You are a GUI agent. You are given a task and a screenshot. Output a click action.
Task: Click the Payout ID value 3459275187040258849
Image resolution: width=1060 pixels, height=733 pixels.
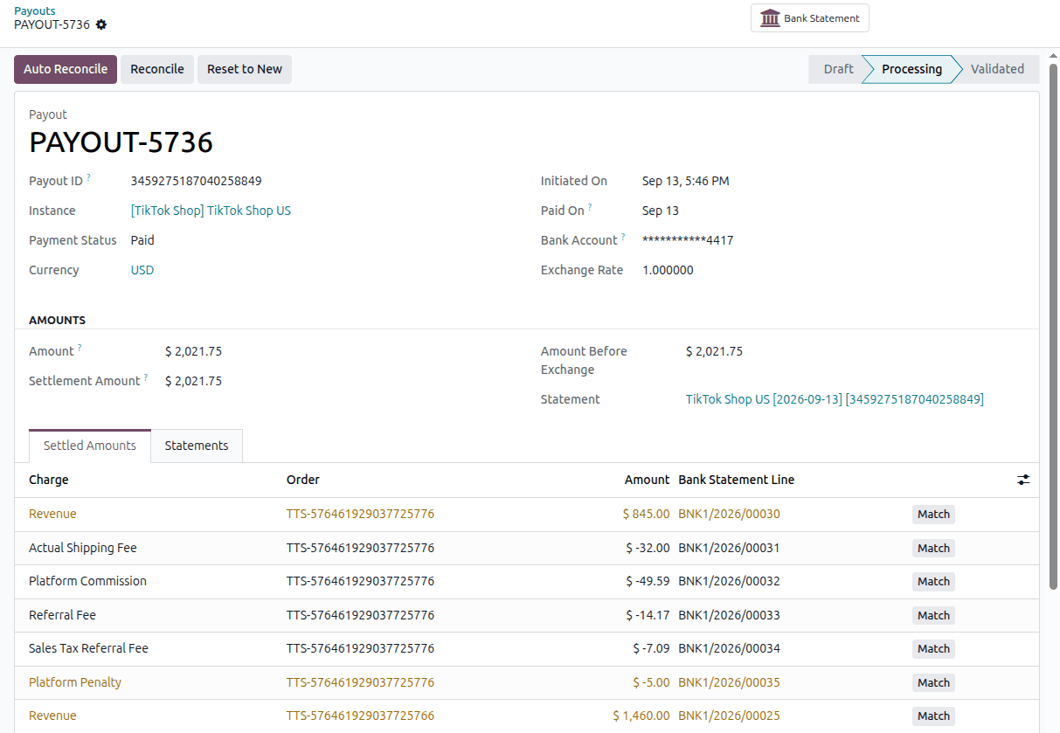[x=197, y=181]
